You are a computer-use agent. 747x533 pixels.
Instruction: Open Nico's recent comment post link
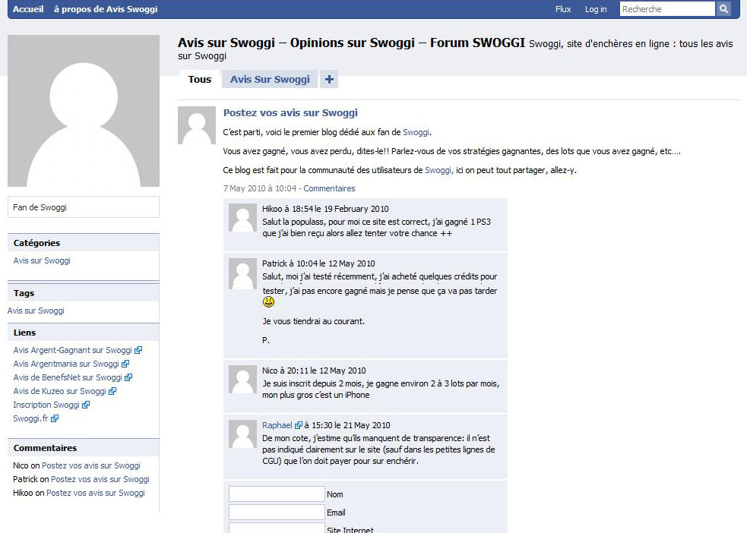point(91,466)
